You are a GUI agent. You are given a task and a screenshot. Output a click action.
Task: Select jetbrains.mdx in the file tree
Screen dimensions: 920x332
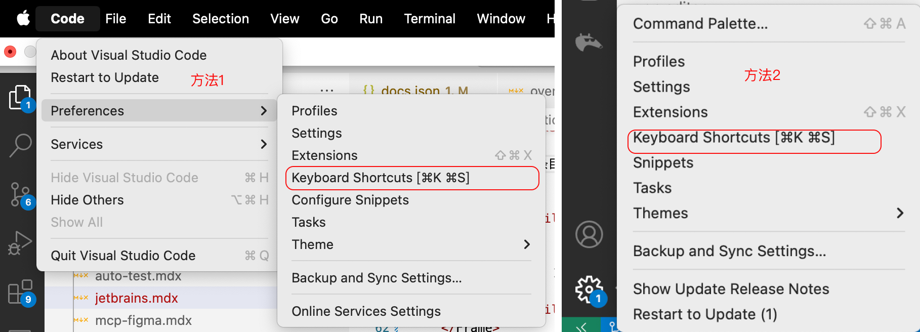[136, 298]
